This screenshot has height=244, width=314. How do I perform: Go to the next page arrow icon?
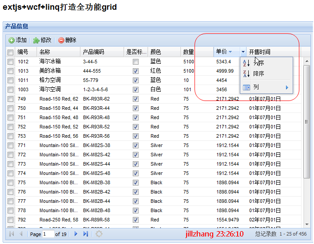click(76, 234)
